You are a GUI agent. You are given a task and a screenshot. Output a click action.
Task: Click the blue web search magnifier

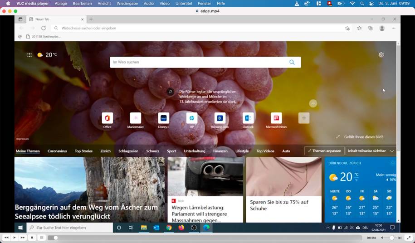click(x=292, y=62)
